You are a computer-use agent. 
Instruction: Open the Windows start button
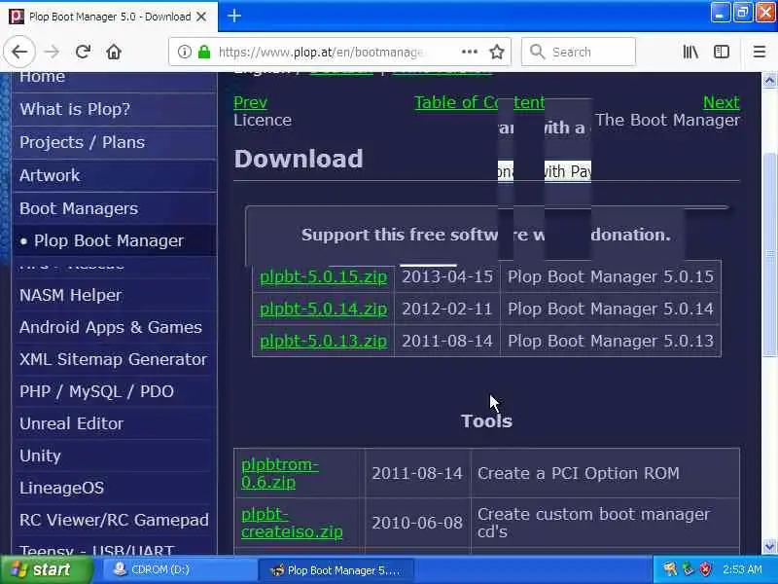tap(47, 569)
